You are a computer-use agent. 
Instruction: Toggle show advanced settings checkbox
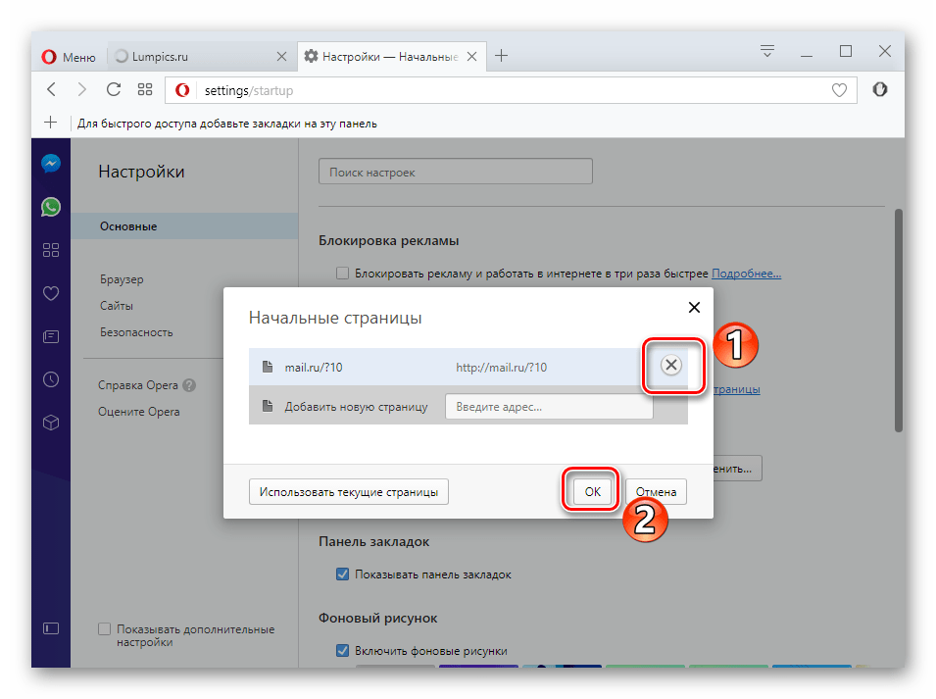tap(105, 629)
